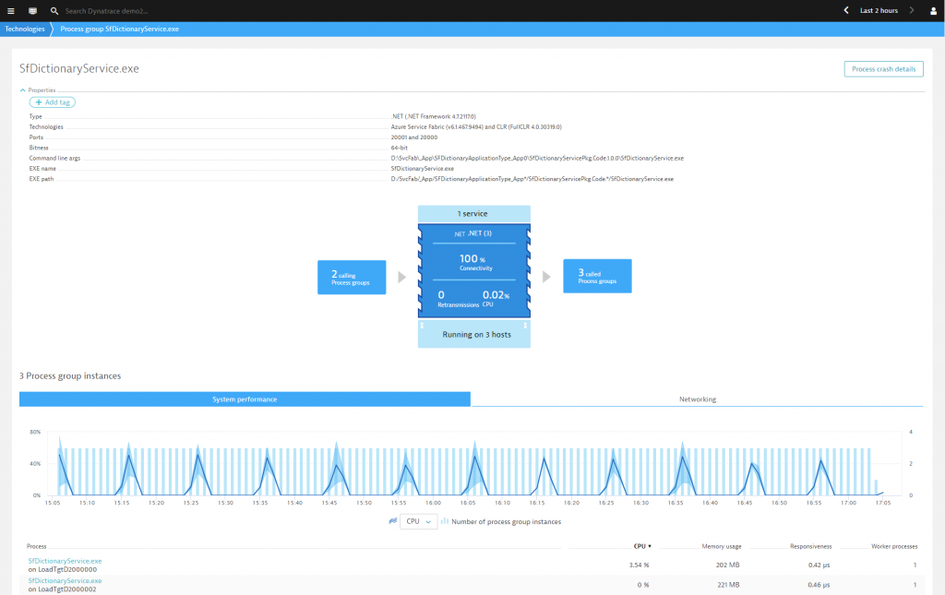945x595 pixels.
Task: Select the 0.46 µs responsiveness value
Action: pyautogui.click(x=819, y=585)
